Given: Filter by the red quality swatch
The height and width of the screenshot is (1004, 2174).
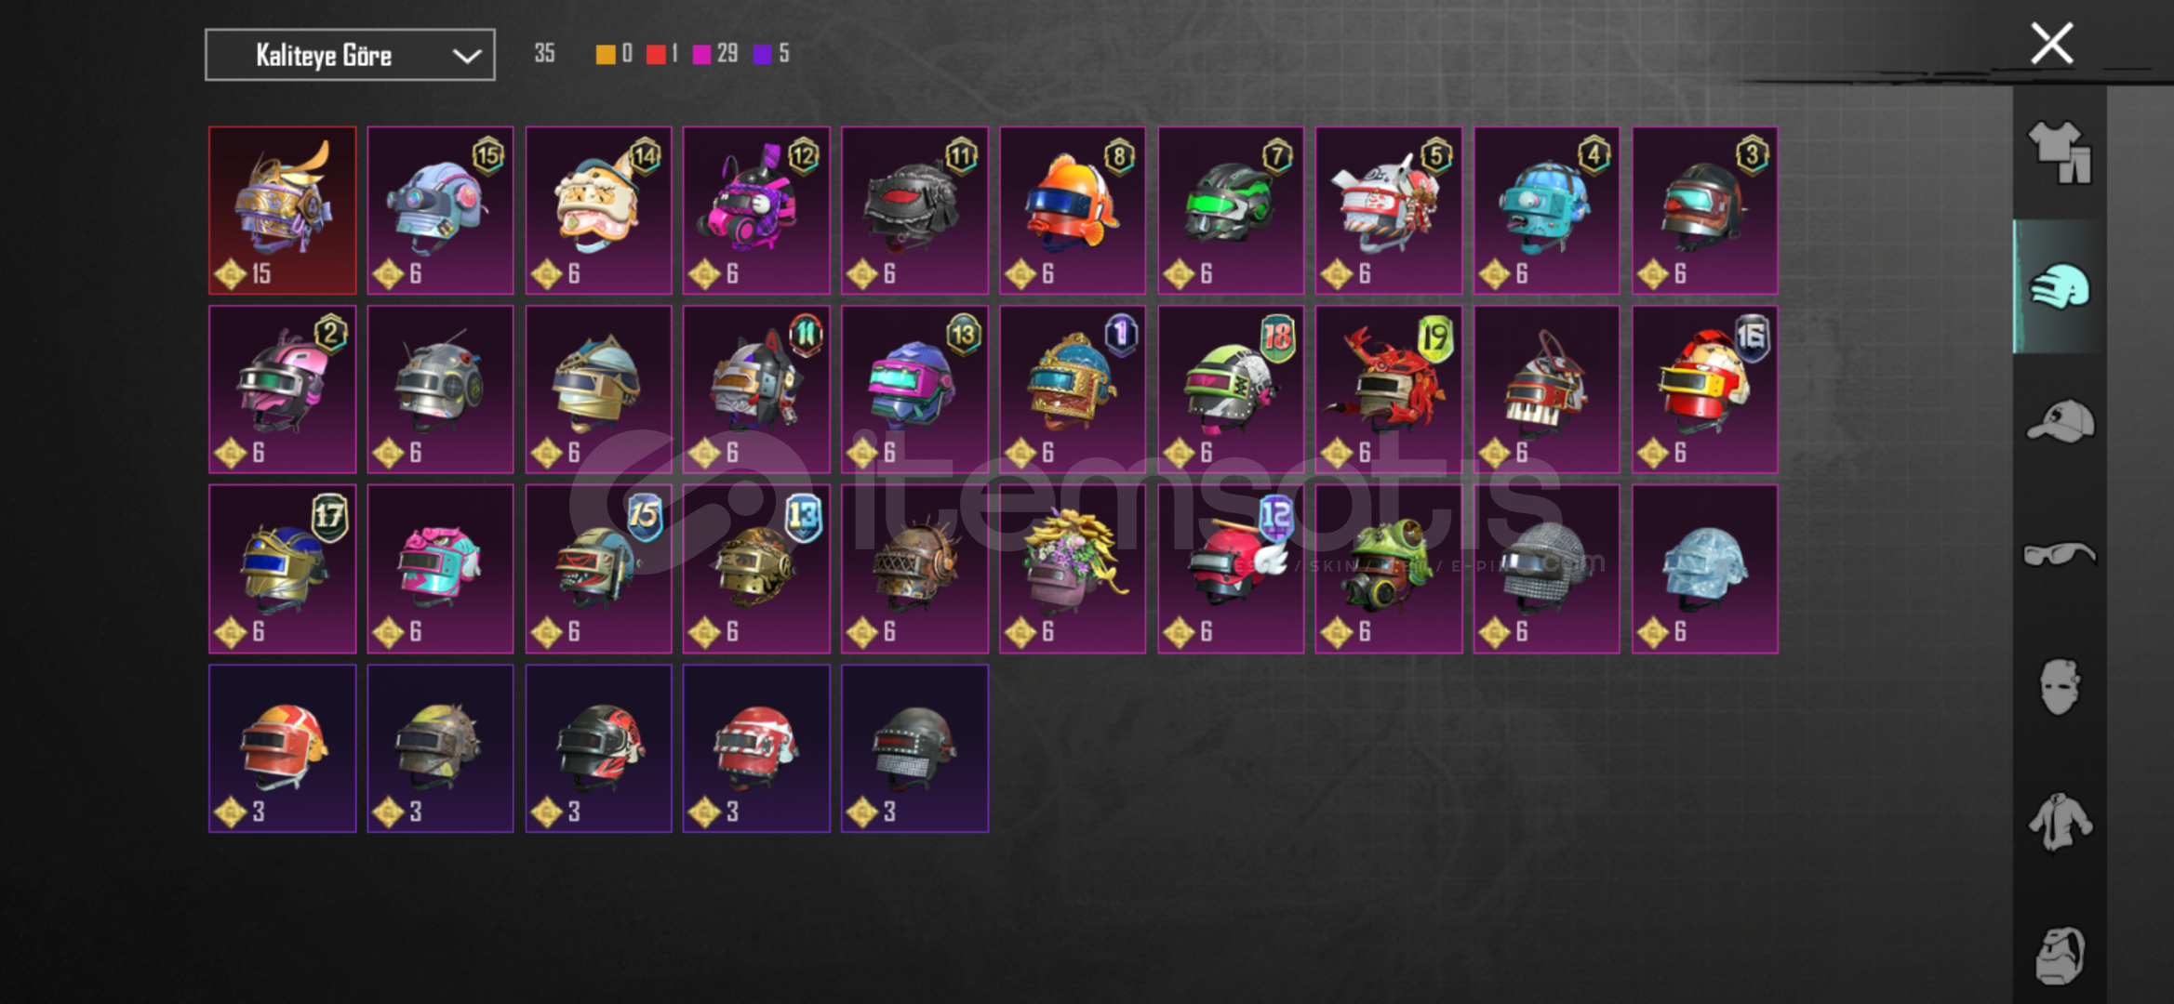Looking at the screenshot, I should pos(656,54).
